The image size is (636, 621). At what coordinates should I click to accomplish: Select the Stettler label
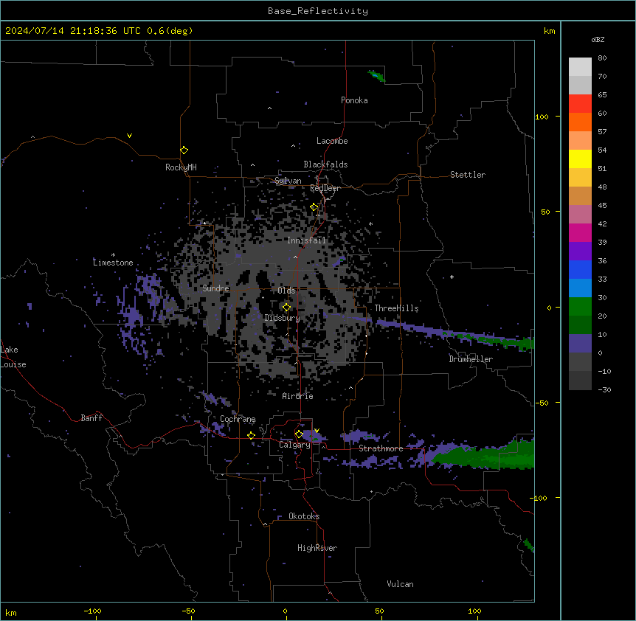pyautogui.click(x=468, y=175)
